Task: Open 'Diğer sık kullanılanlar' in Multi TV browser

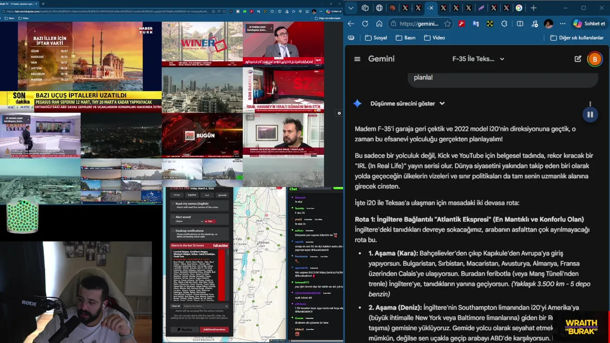Action: coord(328,18)
